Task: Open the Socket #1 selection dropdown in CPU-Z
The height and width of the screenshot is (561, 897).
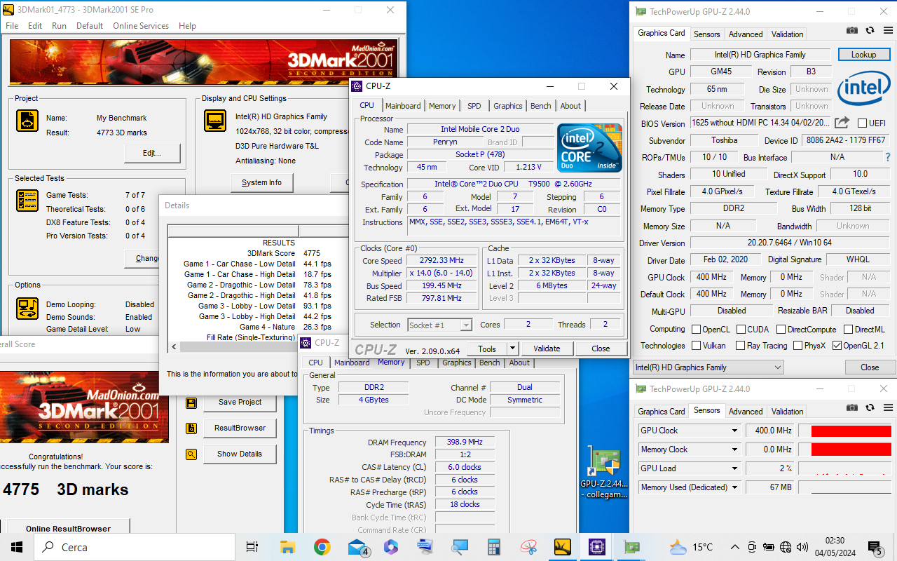Action: click(x=440, y=325)
